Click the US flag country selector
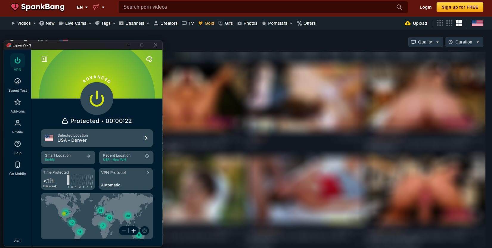The height and width of the screenshot is (248, 492). 477,23
